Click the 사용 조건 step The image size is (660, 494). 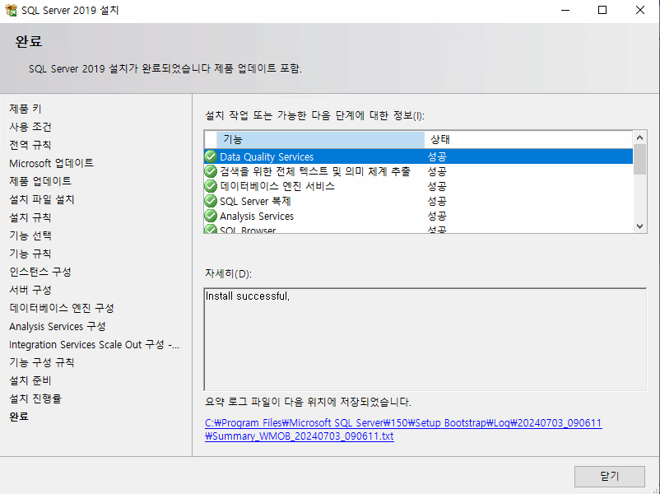(x=30, y=127)
